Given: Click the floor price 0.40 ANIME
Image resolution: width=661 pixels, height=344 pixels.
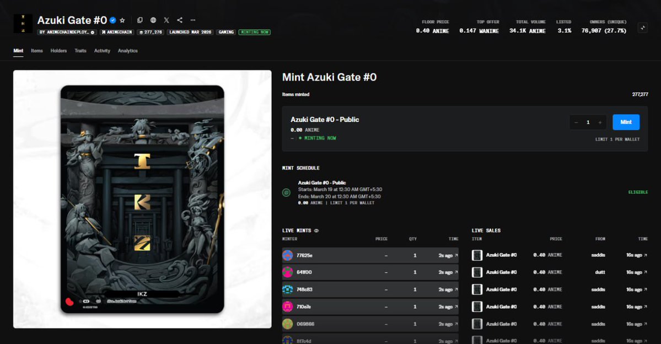Looking at the screenshot, I should pos(432,31).
